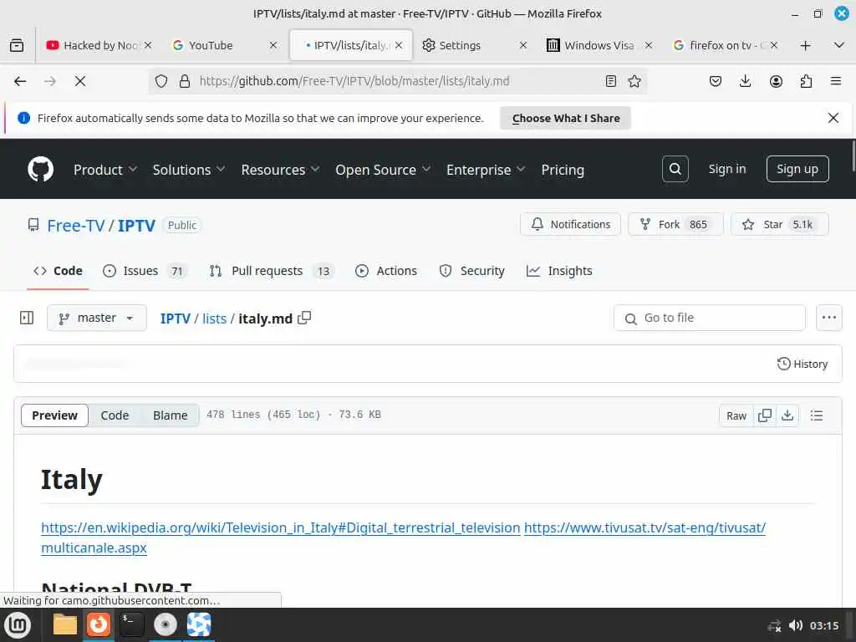Select the Code repository tab
Image resolution: width=856 pixels, height=642 pixels.
pos(58,271)
